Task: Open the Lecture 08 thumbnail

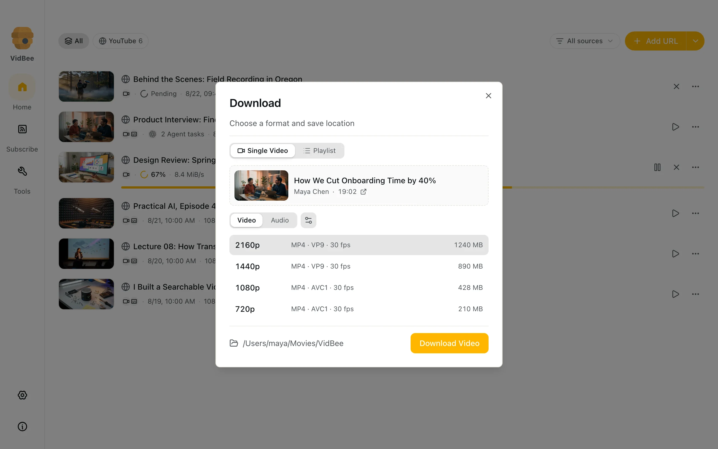Action: pos(86,254)
